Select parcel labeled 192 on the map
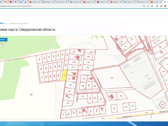Image resolution: width=168 pixels, height=126 pixels. pos(133,106)
